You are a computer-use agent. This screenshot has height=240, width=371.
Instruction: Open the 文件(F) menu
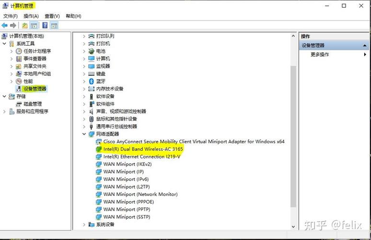tap(11, 16)
